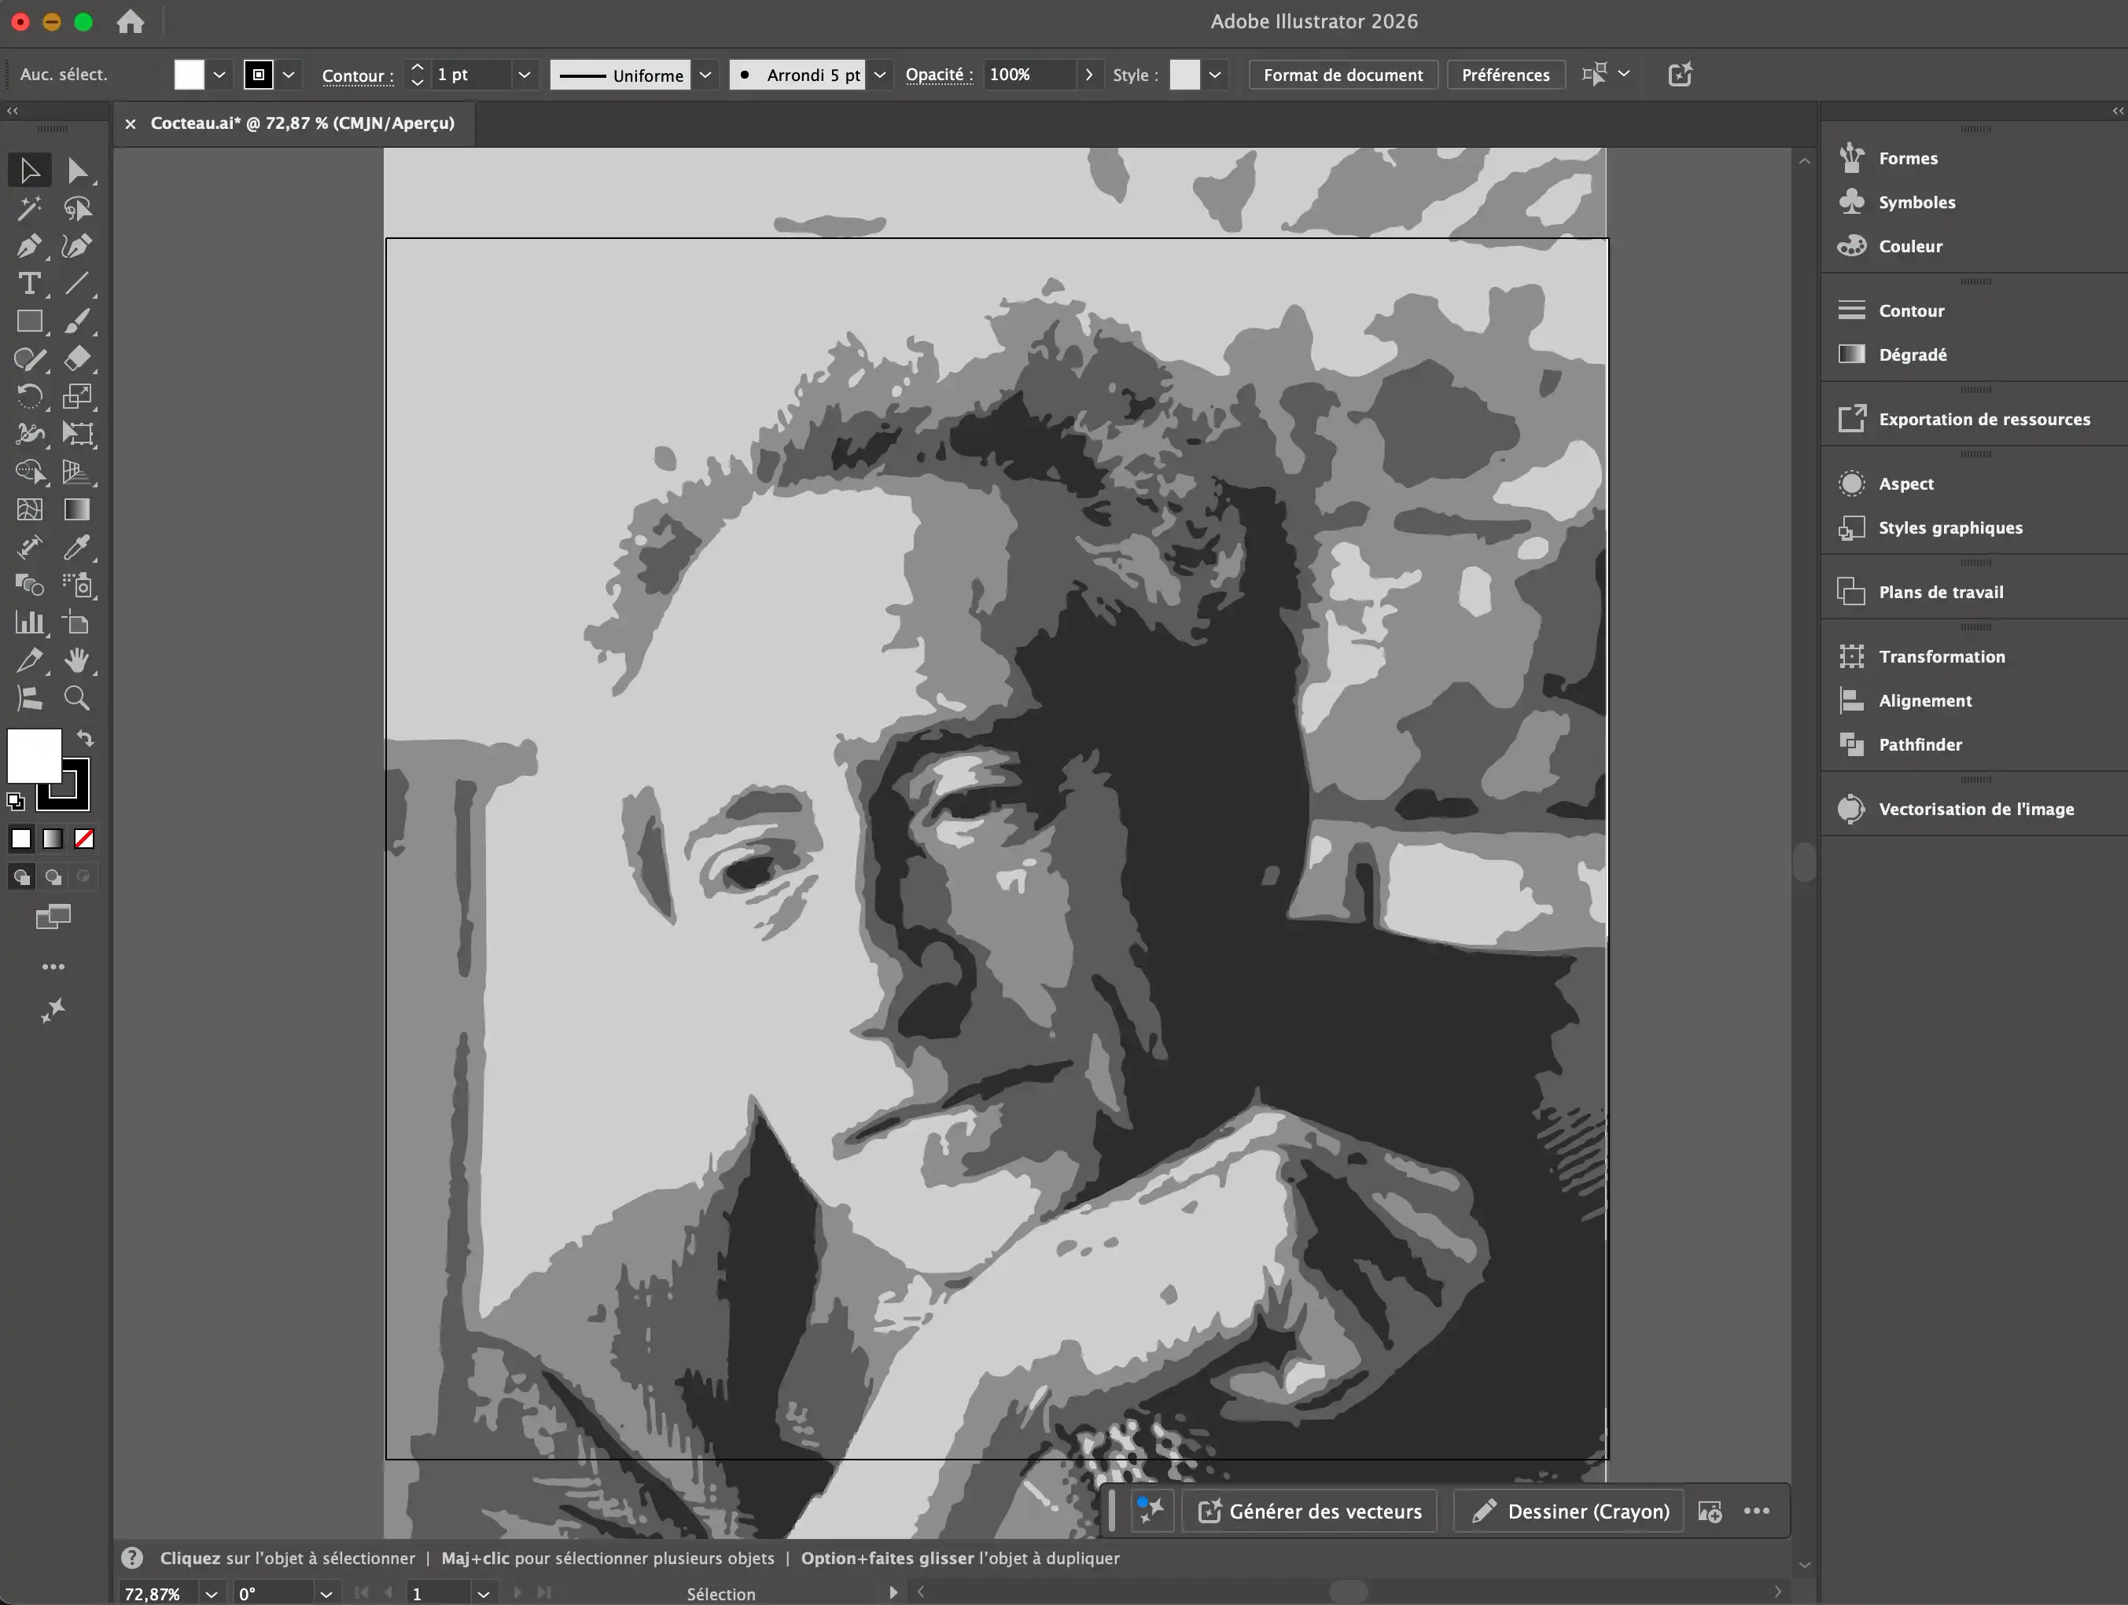Open artboard number dropdown
Screen dimensions: 2128x1605
(x=484, y=1593)
